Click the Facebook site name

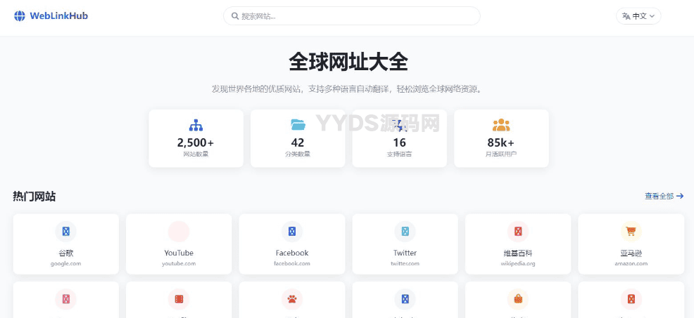point(292,253)
